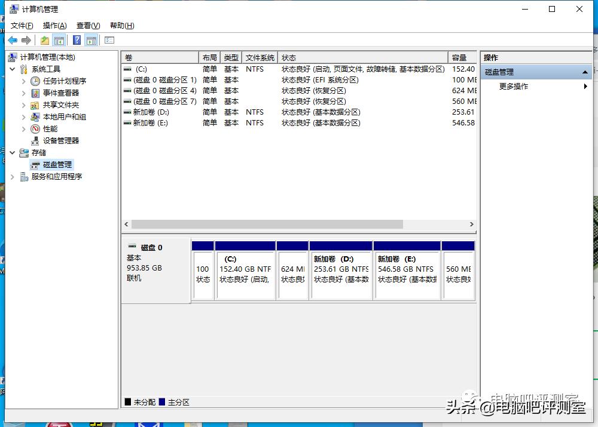Maximize the 计算机管理 window
The height and width of the screenshot is (427, 598).
[x=552, y=9]
